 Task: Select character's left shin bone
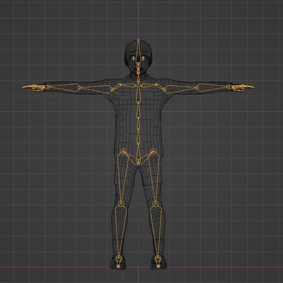point(157,231)
